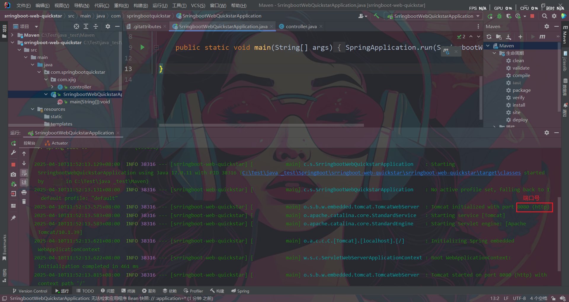Click LF line separator in status bar
569x302 pixels.
coord(506,298)
